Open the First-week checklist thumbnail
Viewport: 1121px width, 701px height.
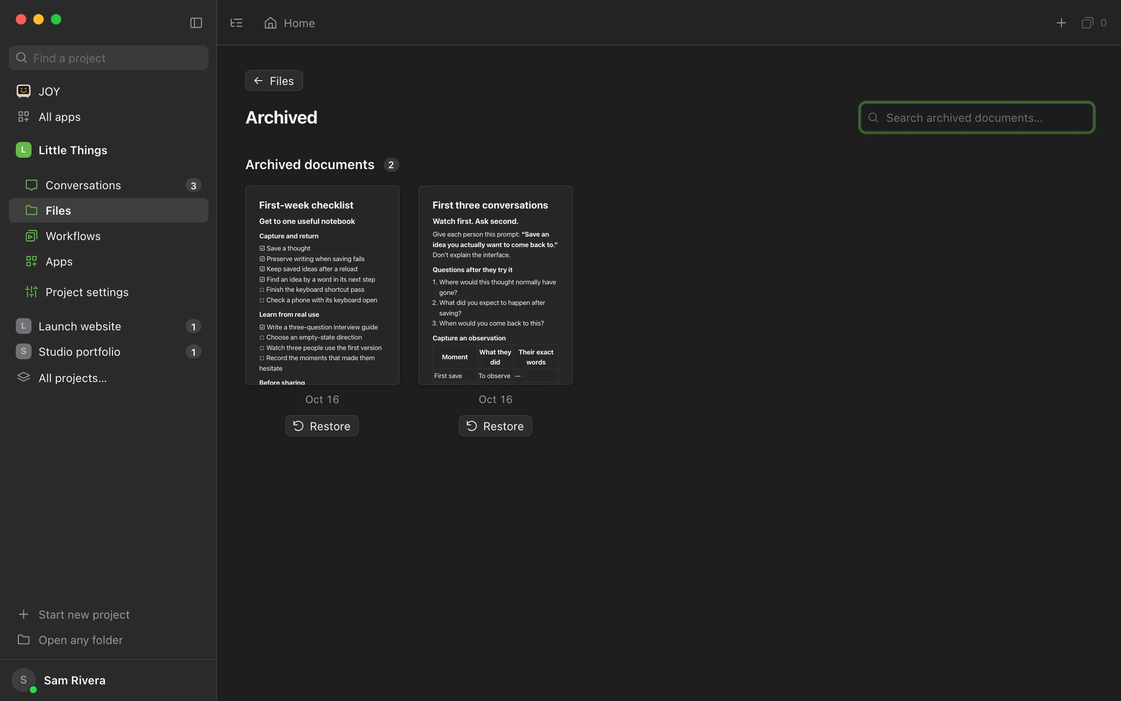(x=322, y=285)
